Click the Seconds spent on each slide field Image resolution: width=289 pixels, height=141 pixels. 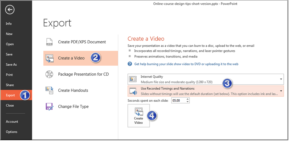[x=178, y=101]
